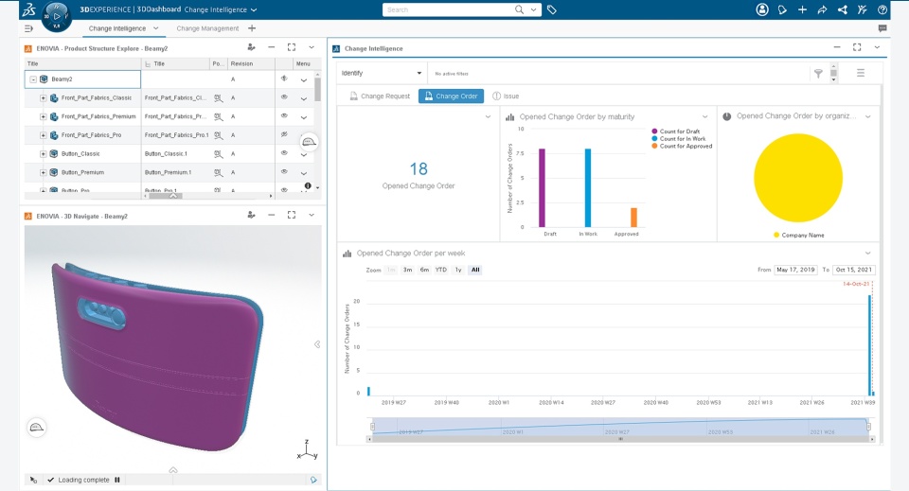Open options chevron of Opened Change Order per week
Screen dimensions: 909x491
pos(868,253)
